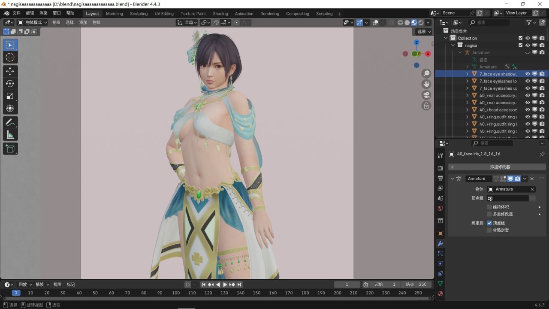Click the camera view gizmo icon
Viewport: 549px width, 309px height.
coord(426,95)
